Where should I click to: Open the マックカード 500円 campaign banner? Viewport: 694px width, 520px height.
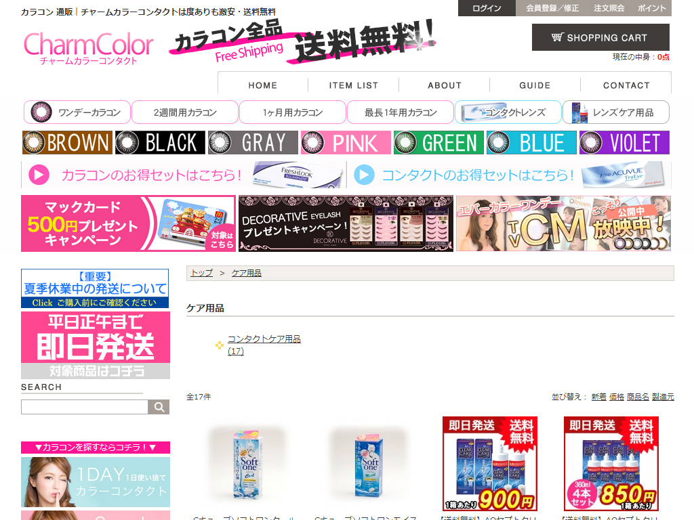point(128,223)
